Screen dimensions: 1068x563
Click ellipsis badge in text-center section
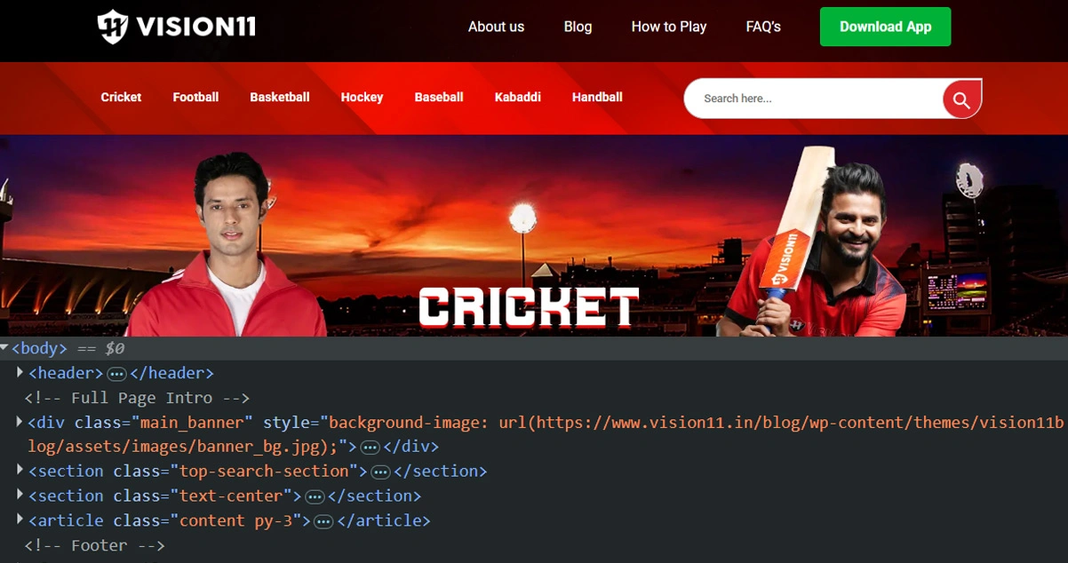click(x=315, y=496)
